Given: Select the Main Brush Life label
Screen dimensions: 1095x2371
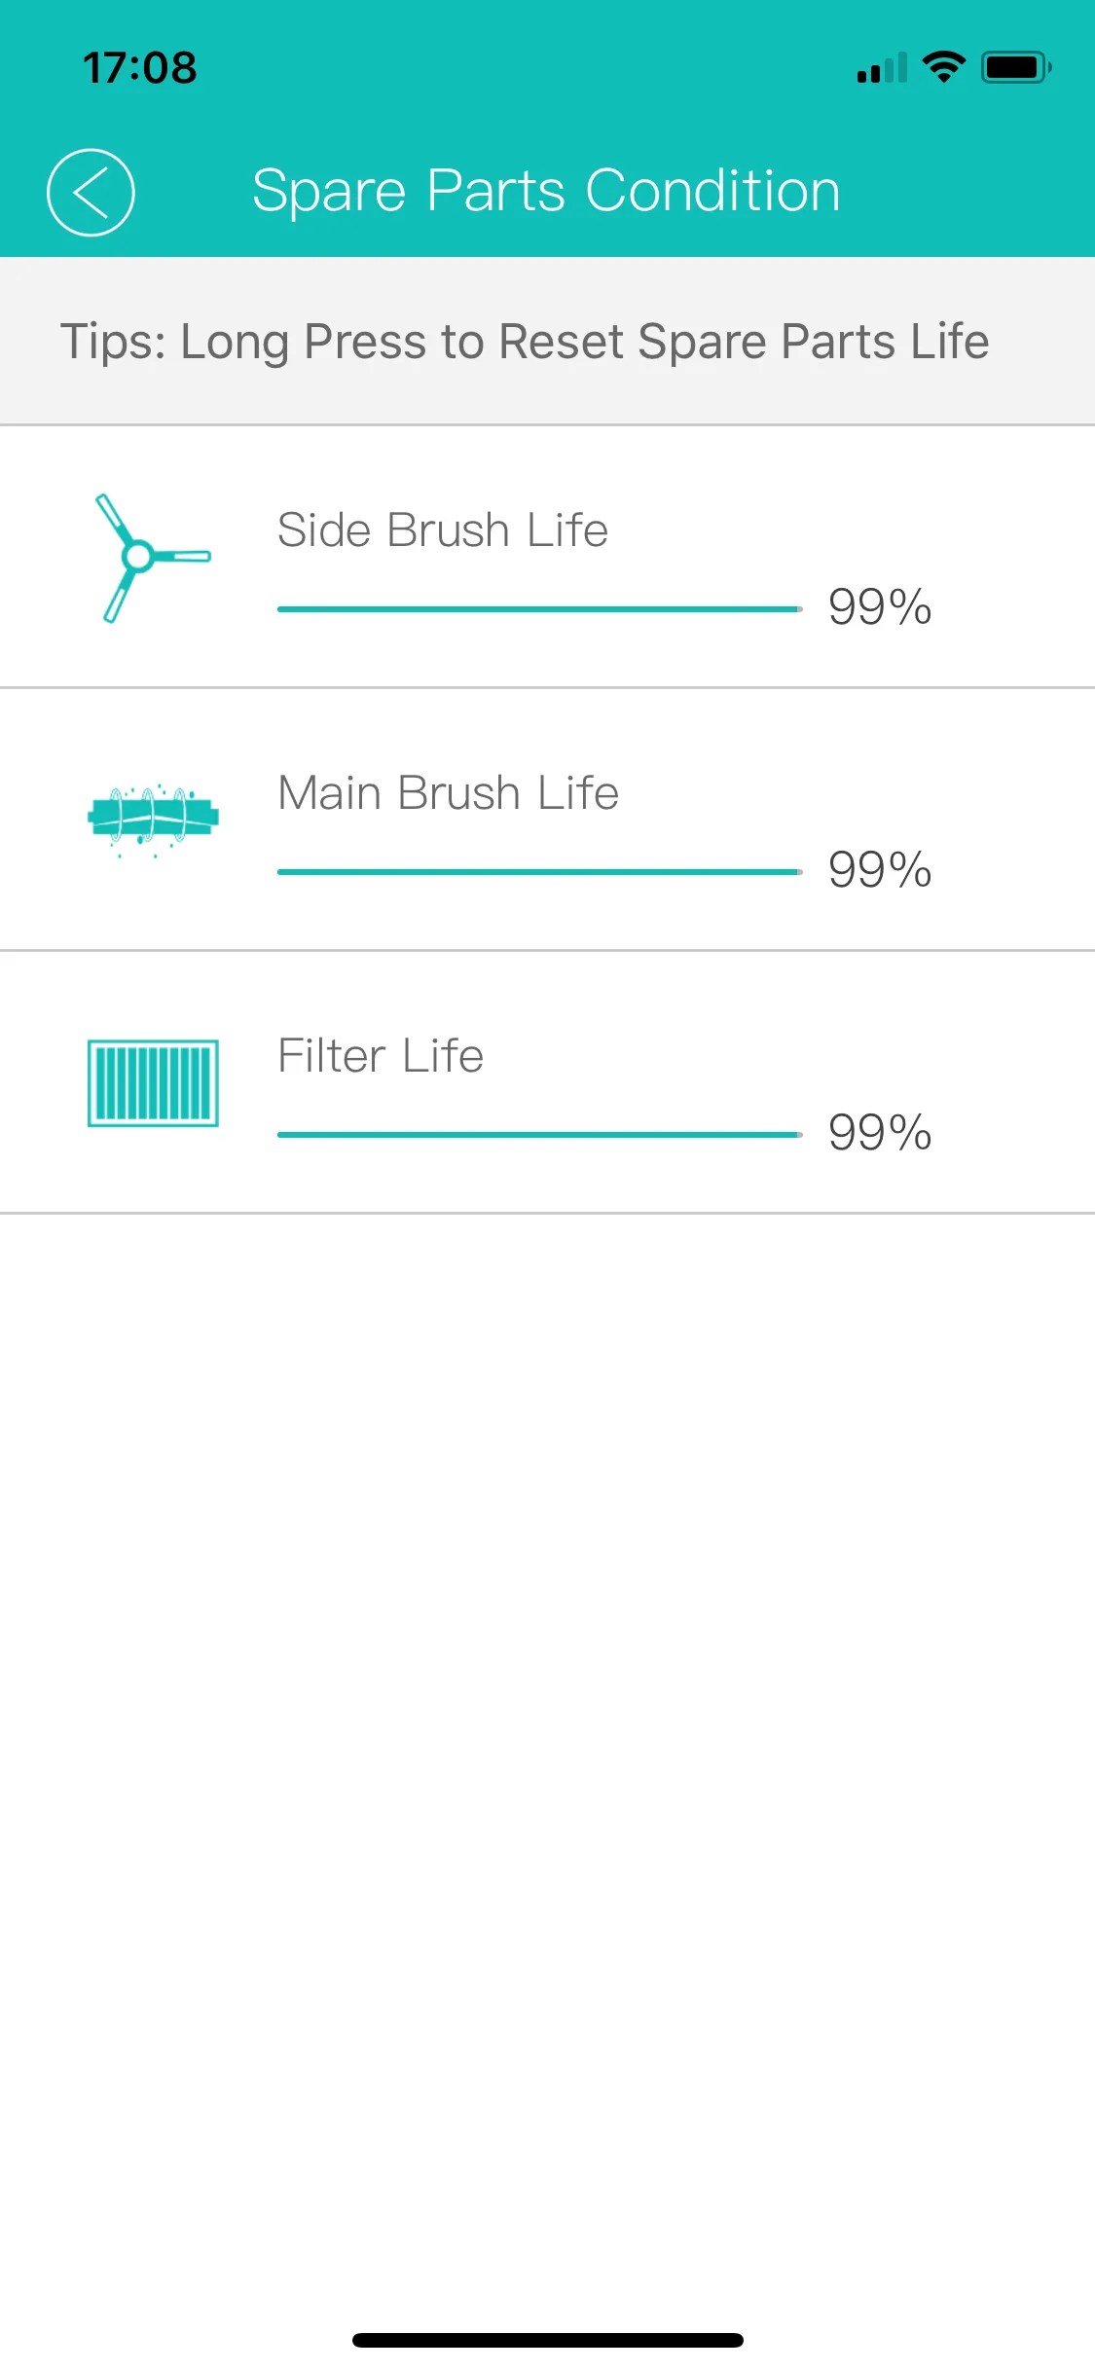Looking at the screenshot, I should pos(448,793).
